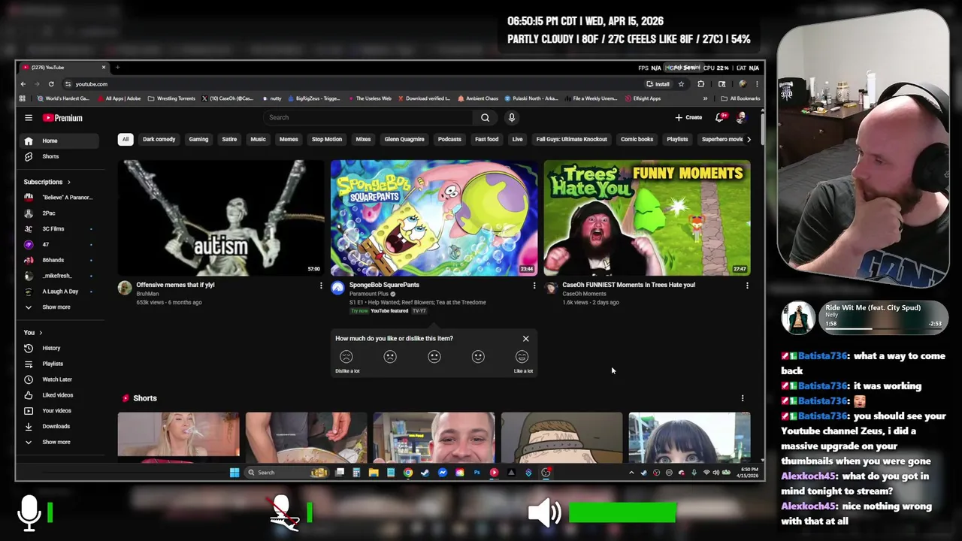This screenshot has height=541, width=962.
Task: Seek in Ride Wit Me progress bar
Action: pyautogui.click(x=882, y=328)
